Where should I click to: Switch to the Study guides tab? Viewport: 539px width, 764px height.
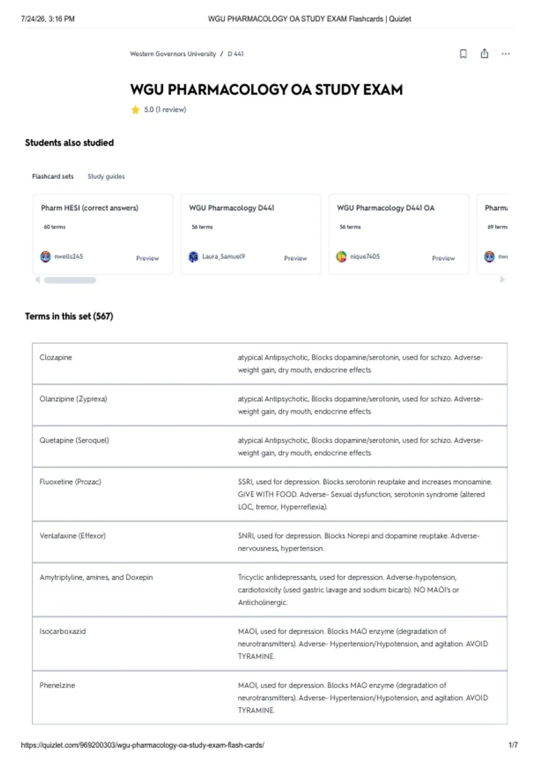pyautogui.click(x=106, y=177)
